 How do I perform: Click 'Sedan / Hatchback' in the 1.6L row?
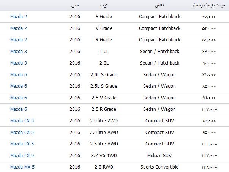(160, 52)
